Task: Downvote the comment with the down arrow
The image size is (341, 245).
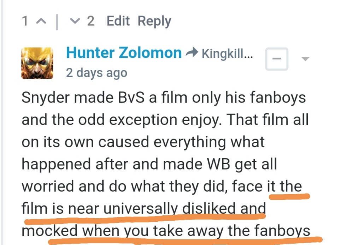Action: [75, 21]
